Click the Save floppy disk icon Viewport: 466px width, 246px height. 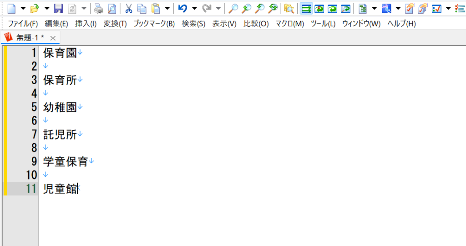tap(58, 8)
